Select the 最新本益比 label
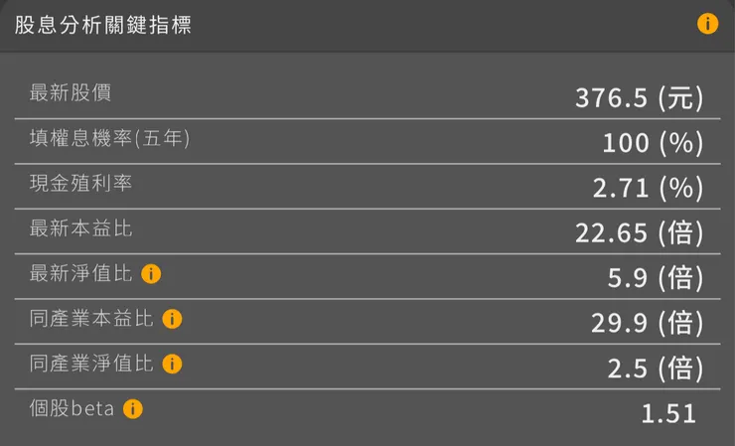The height and width of the screenshot is (446, 735). (x=80, y=228)
